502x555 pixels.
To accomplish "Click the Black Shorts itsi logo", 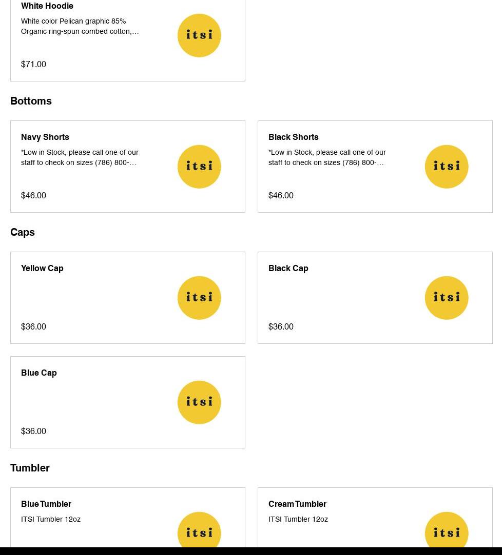I will pyautogui.click(x=447, y=167).
